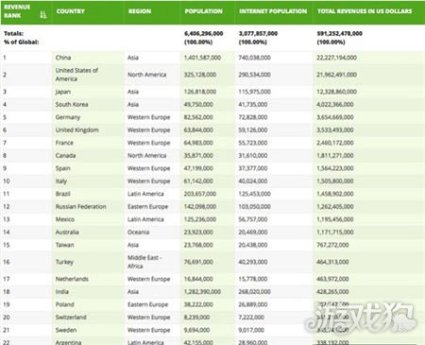The height and width of the screenshot is (345, 425).
Task: Open the China country entry
Action: click(x=63, y=58)
